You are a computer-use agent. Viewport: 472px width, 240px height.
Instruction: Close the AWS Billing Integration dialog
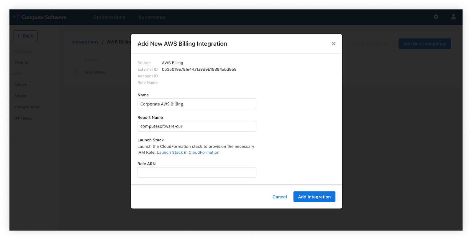click(x=333, y=44)
